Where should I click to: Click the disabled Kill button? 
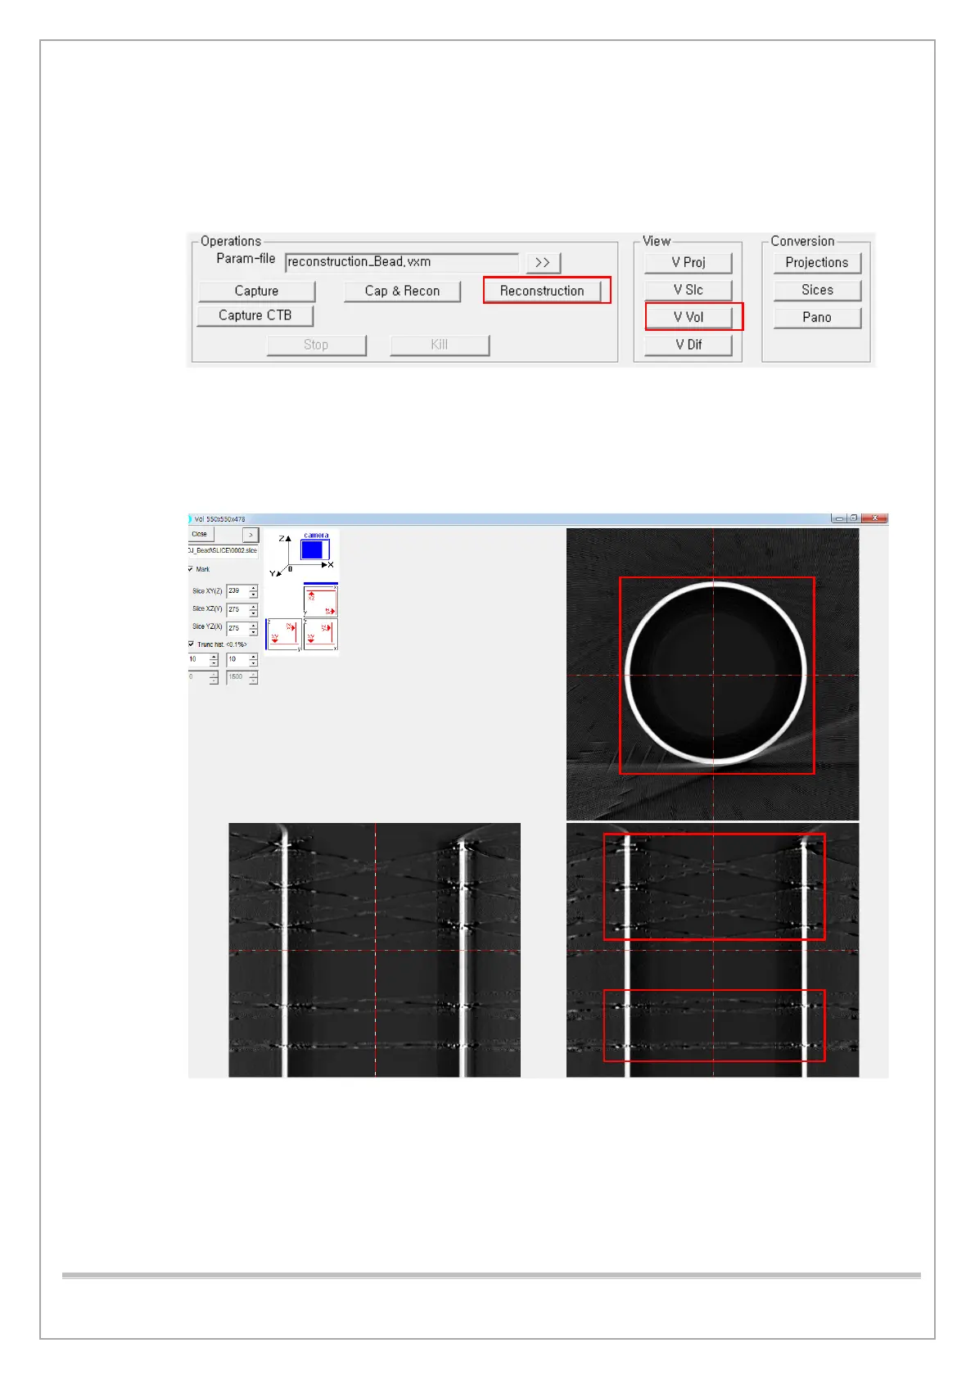(440, 345)
